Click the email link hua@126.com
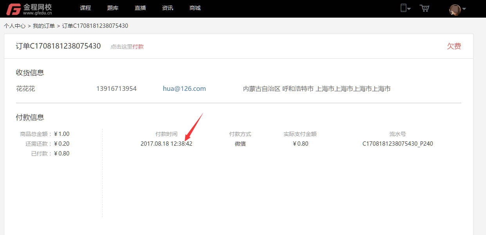 pos(184,89)
